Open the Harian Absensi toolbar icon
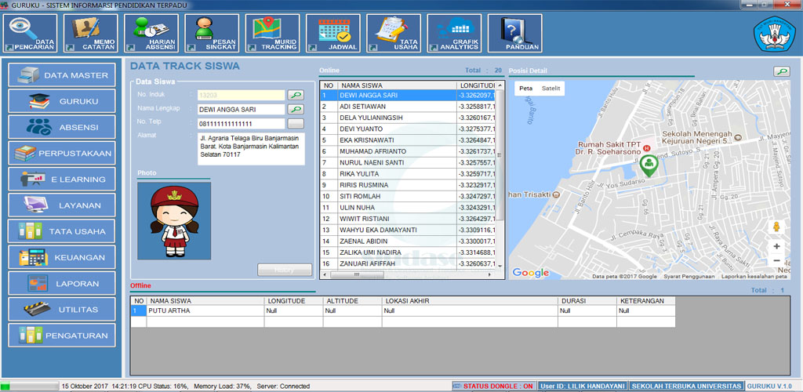This screenshot has height=392, width=803. click(x=152, y=33)
